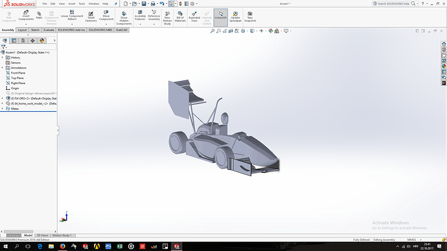This screenshot has height=251, width=447.
Task: Open Linear Component Pattern dropdown arrow
Action: pos(72,24)
